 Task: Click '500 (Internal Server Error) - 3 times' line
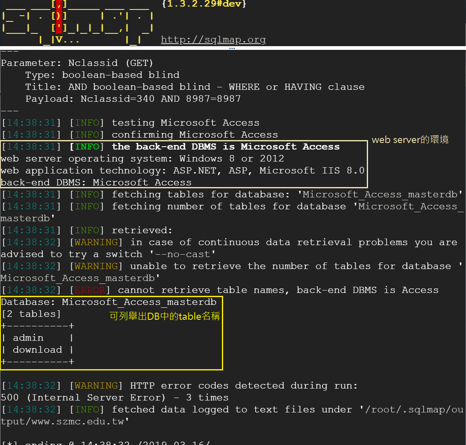point(115,398)
